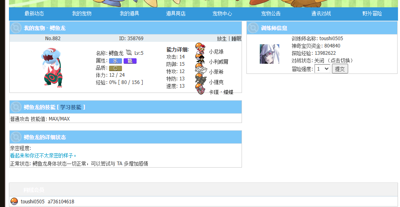Viewport: 400px width, 207px height.
Task: Select party pet 卡璞・蝶蝶 sprite icon
Action: coord(201,89)
